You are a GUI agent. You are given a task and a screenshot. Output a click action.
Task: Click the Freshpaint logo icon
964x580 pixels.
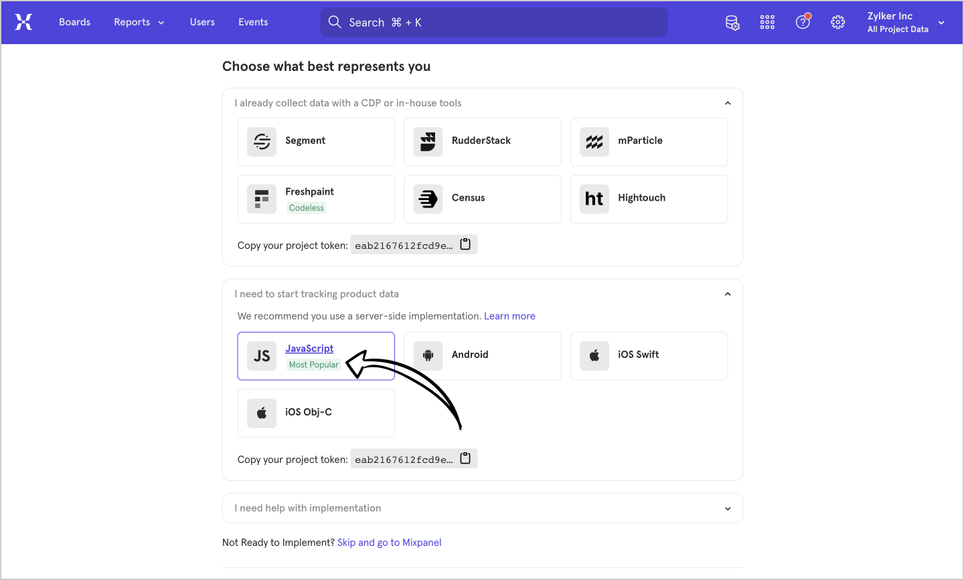click(262, 199)
